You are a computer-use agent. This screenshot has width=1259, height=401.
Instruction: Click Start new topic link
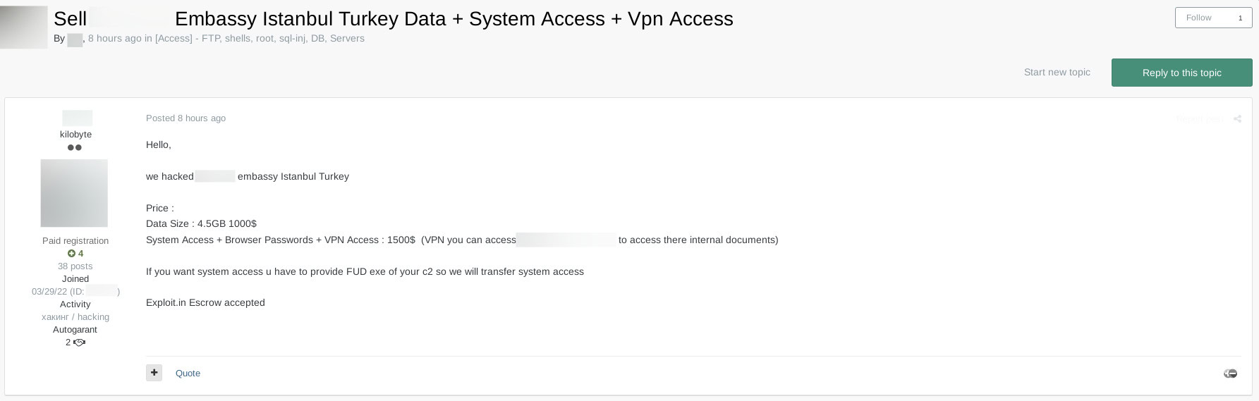tap(1057, 72)
